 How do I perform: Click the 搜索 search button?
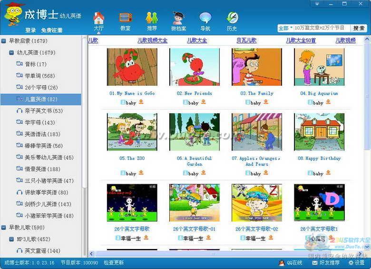coord(359,28)
